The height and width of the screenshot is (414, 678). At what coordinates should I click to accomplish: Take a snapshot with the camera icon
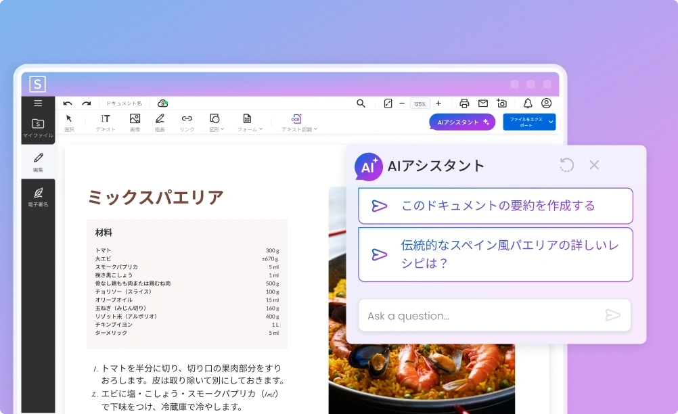[502, 103]
